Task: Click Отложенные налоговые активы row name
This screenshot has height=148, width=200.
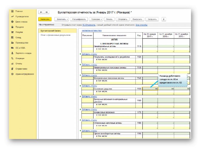Action: pyautogui.click(x=108, y=123)
